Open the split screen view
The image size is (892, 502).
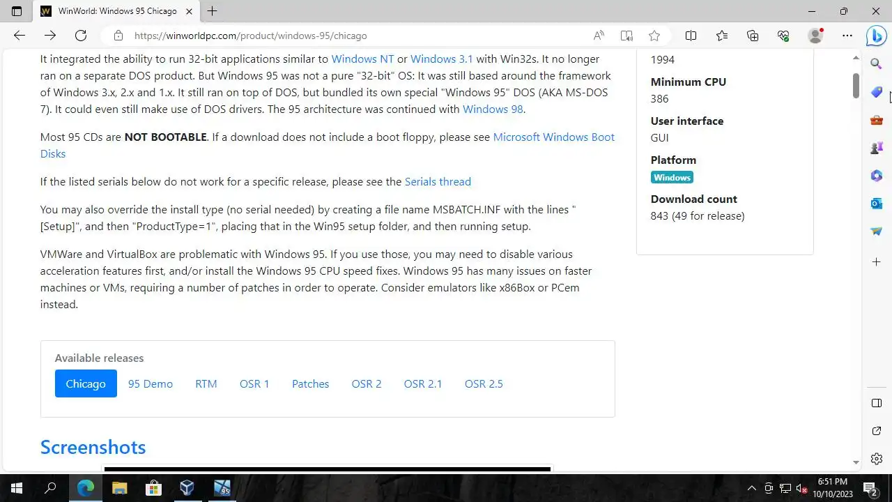coord(691,36)
